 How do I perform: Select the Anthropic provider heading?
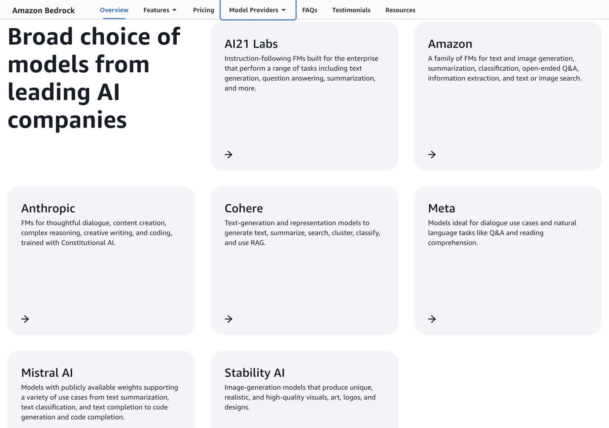[x=48, y=208]
